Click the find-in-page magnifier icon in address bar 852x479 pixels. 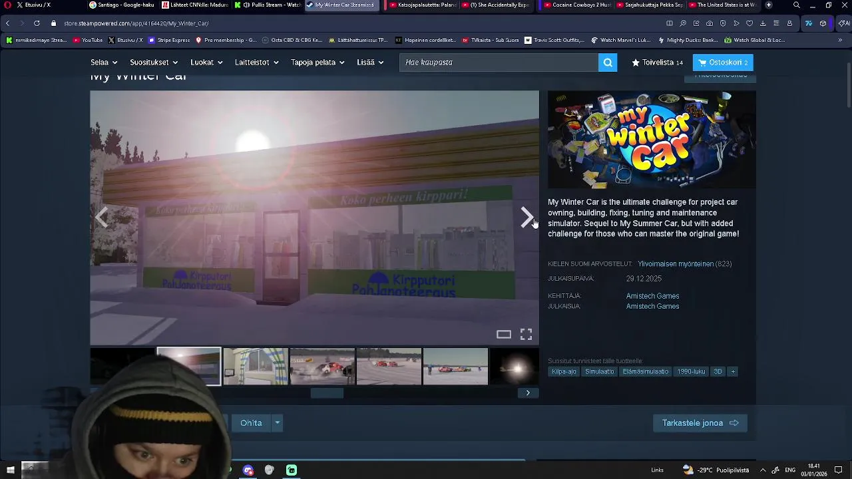(683, 23)
